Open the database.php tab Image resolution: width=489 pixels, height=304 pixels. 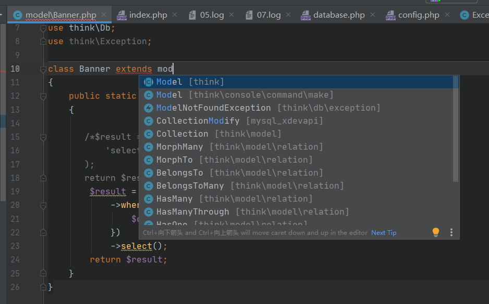pyautogui.click(x=339, y=15)
